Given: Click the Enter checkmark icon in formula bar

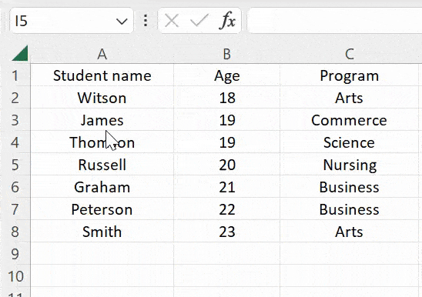Looking at the screenshot, I should [199, 21].
